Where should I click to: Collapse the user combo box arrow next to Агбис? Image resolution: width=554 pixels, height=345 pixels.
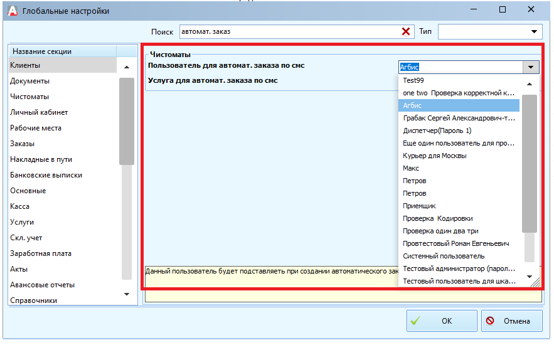[531, 67]
